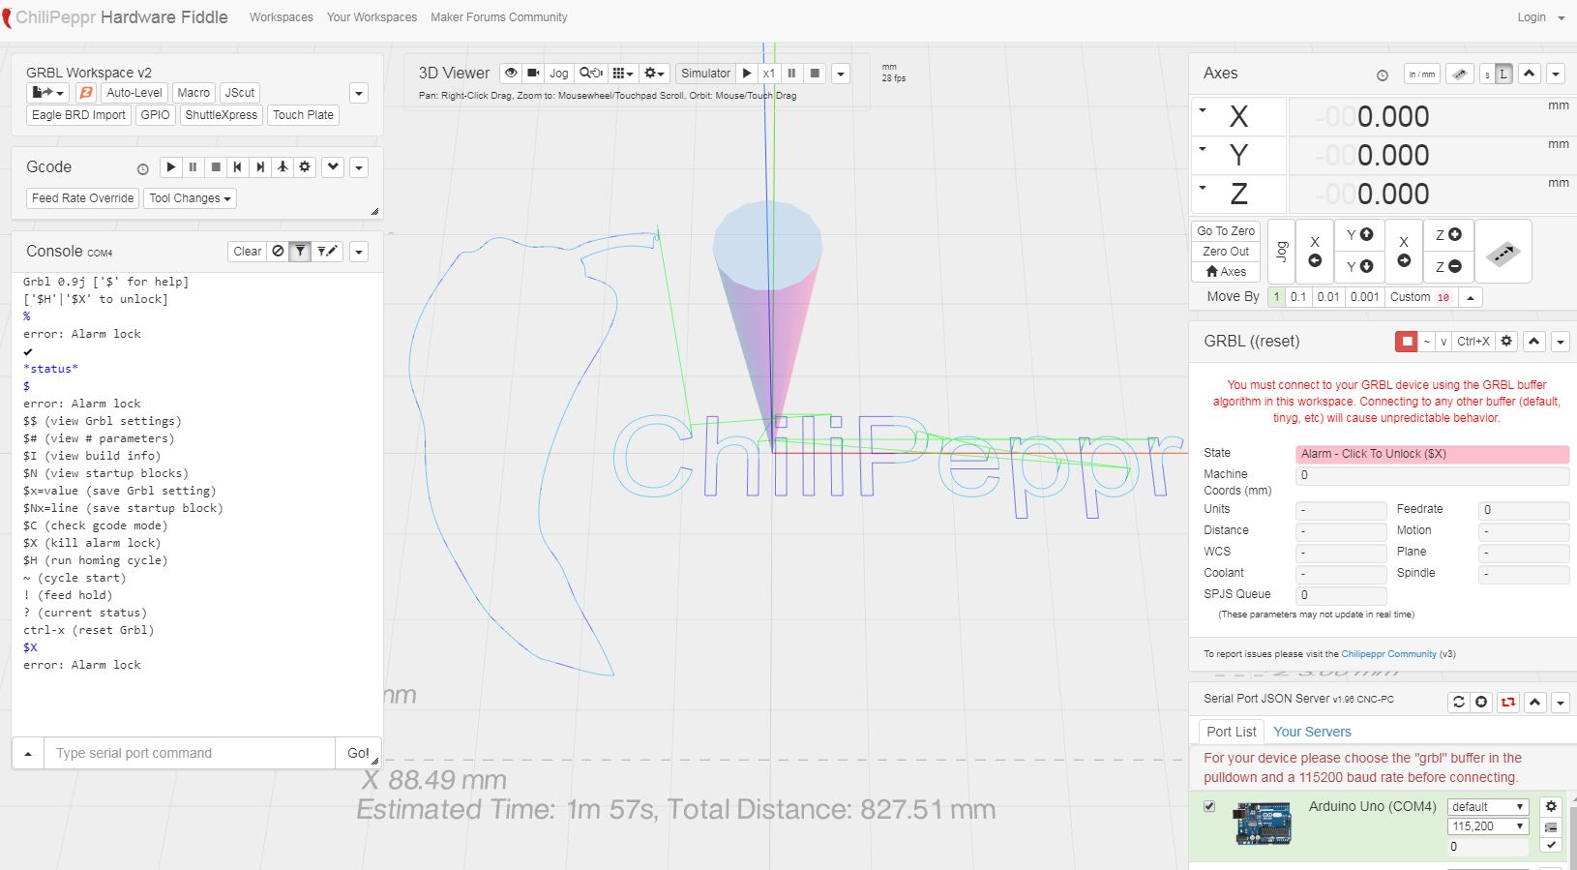Collapse the Axes panel body
Viewport: 1577px width, 870px height.
coord(1530,74)
